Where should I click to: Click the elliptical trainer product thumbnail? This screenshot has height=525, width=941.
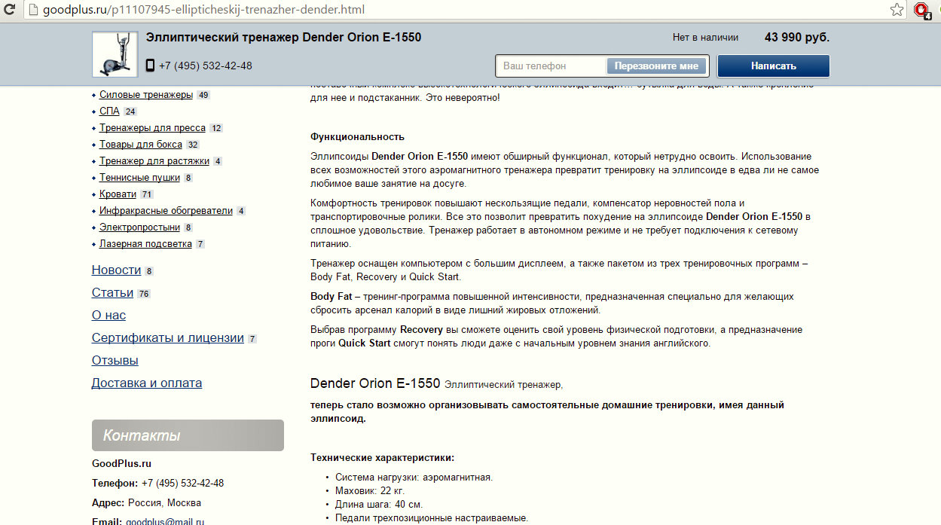point(115,54)
